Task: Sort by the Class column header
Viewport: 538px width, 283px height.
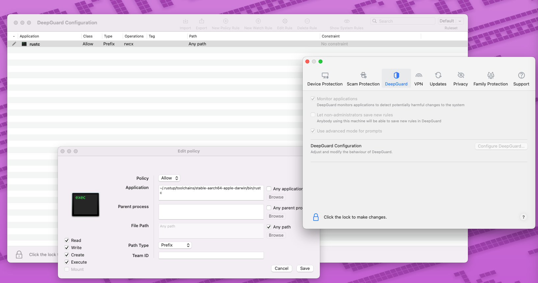Action: (x=91, y=36)
